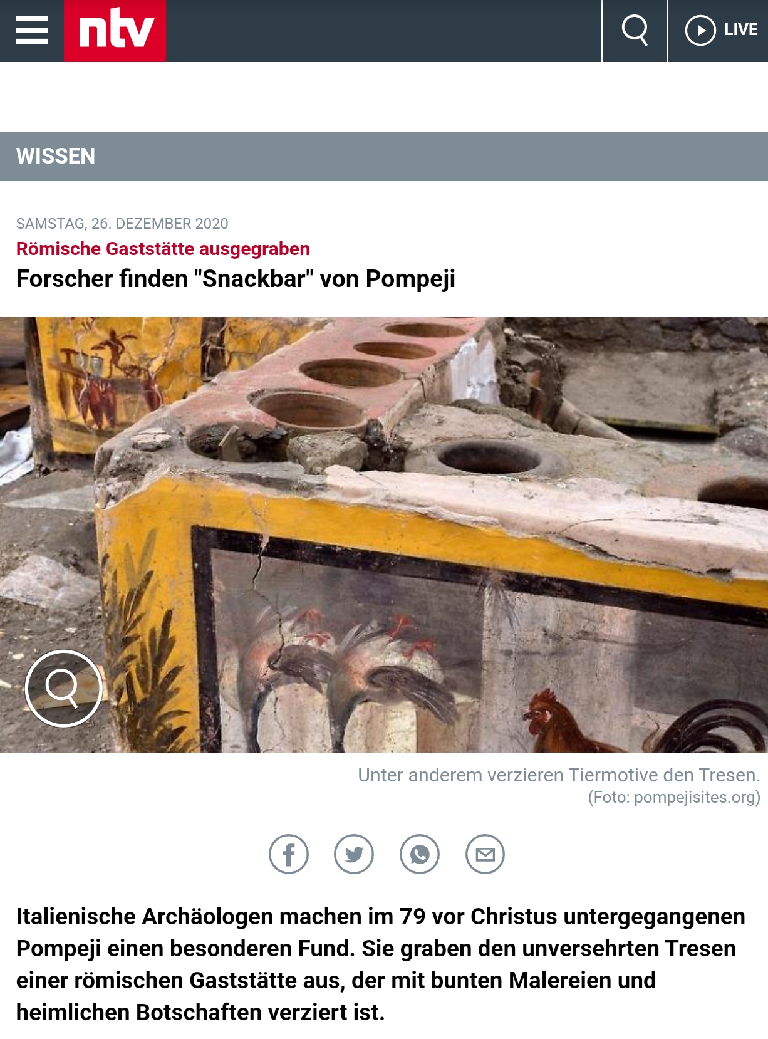The height and width of the screenshot is (1039, 768).
Task: Open the hamburger navigation menu
Action: (32, 31)
